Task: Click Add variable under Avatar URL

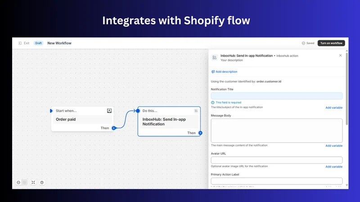Action: 334,167
